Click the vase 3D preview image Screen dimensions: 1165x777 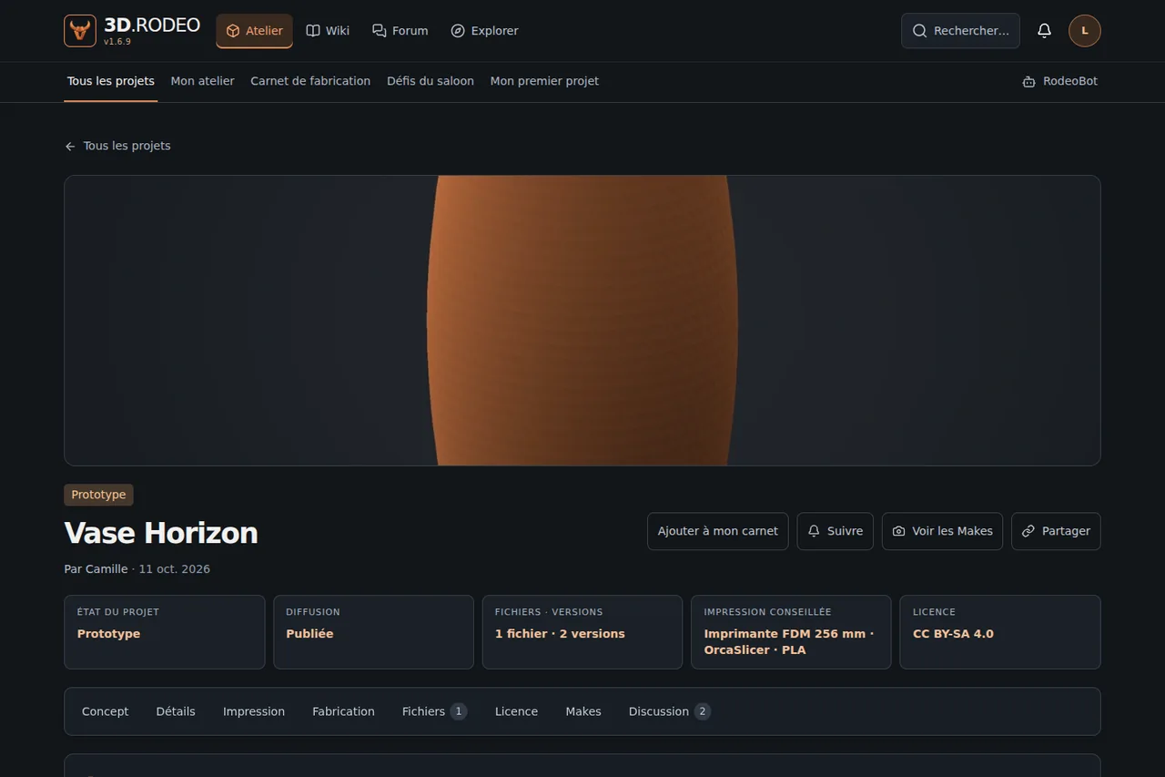582,321
